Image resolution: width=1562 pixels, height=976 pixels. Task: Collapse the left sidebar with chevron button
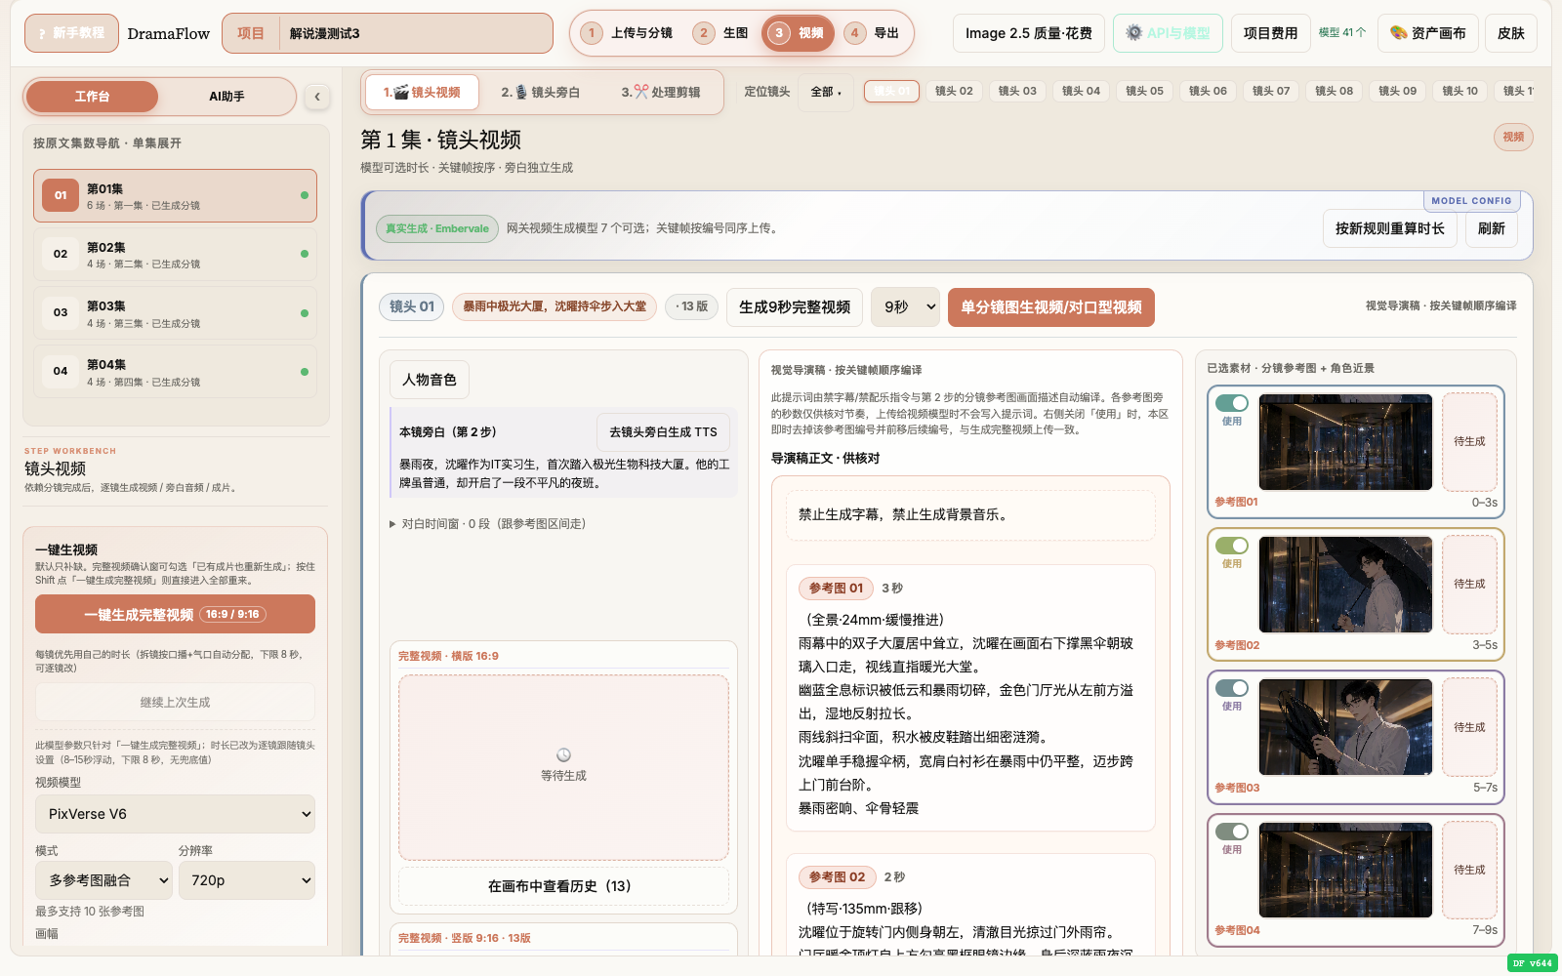316,96
